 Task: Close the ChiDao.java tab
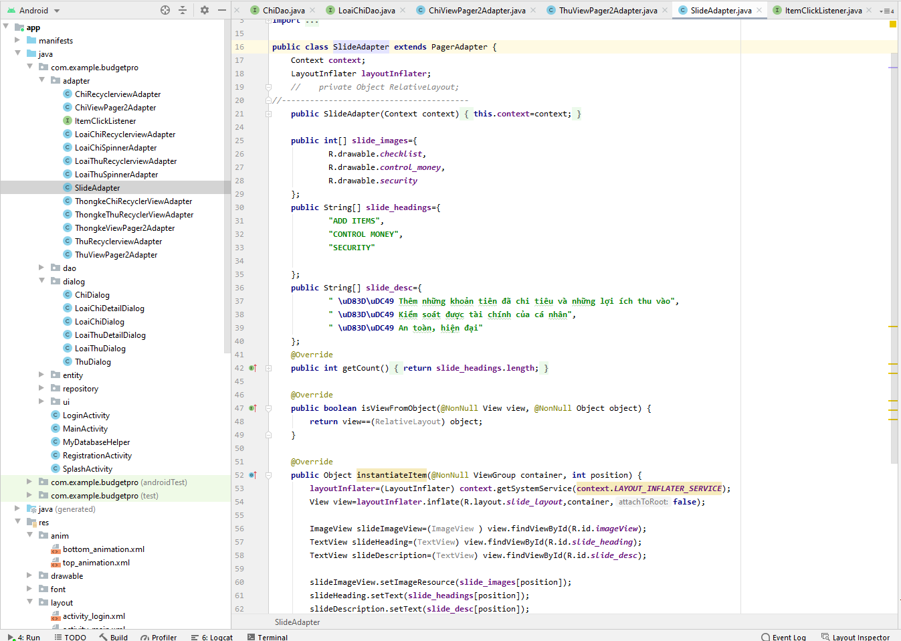pos(312,10)
